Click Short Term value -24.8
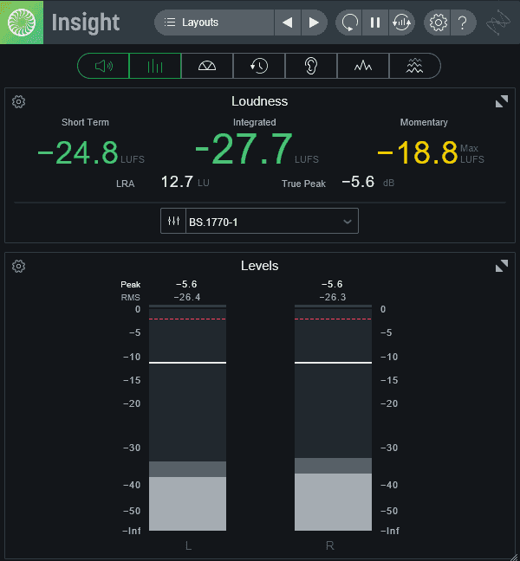This screenshot has height=561, width=520. [x=78, y=152]
